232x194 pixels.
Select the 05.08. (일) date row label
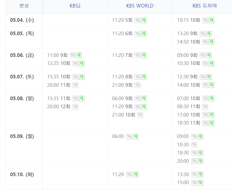tap(22, 98)
